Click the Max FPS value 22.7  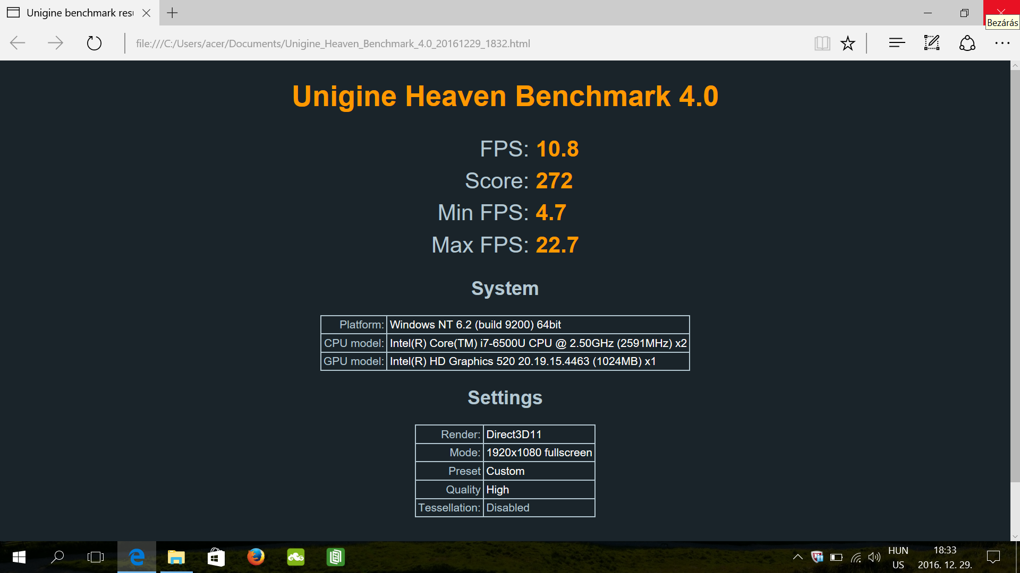tap(557, 245)
